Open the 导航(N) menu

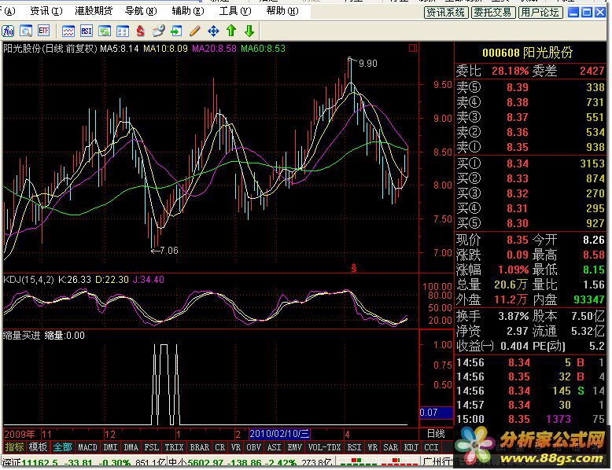[141, 11]
